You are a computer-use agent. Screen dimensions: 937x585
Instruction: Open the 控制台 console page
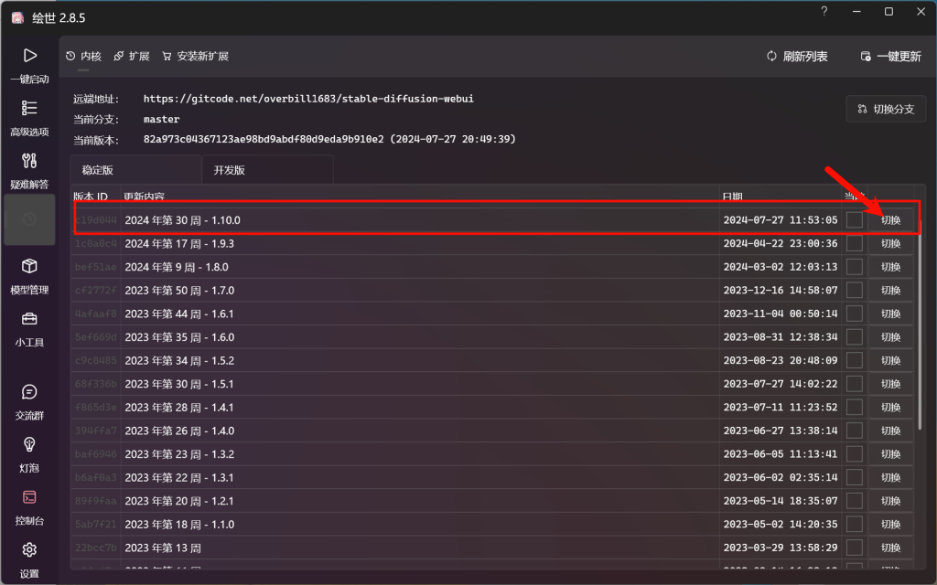coord(29,498)
